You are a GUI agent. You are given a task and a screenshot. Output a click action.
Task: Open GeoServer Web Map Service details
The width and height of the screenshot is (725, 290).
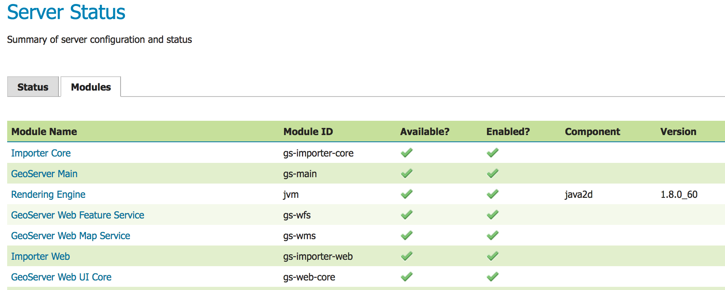(70, 236)
